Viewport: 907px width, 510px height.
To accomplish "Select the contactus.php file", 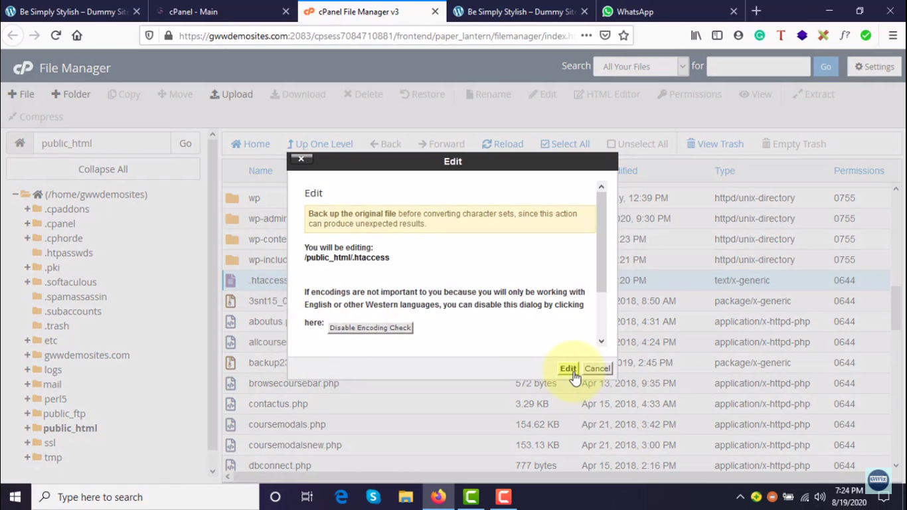I will (278, 404).
